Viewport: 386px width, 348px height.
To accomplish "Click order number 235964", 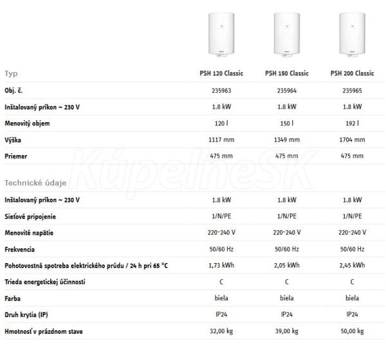I will point(287,91).
